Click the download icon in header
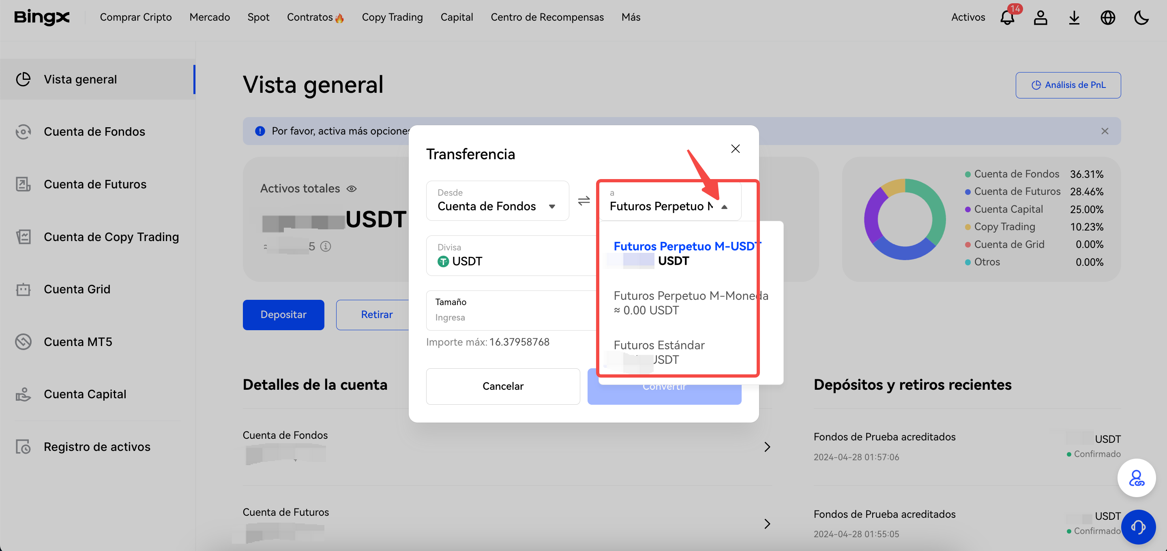 [1074, 17]
